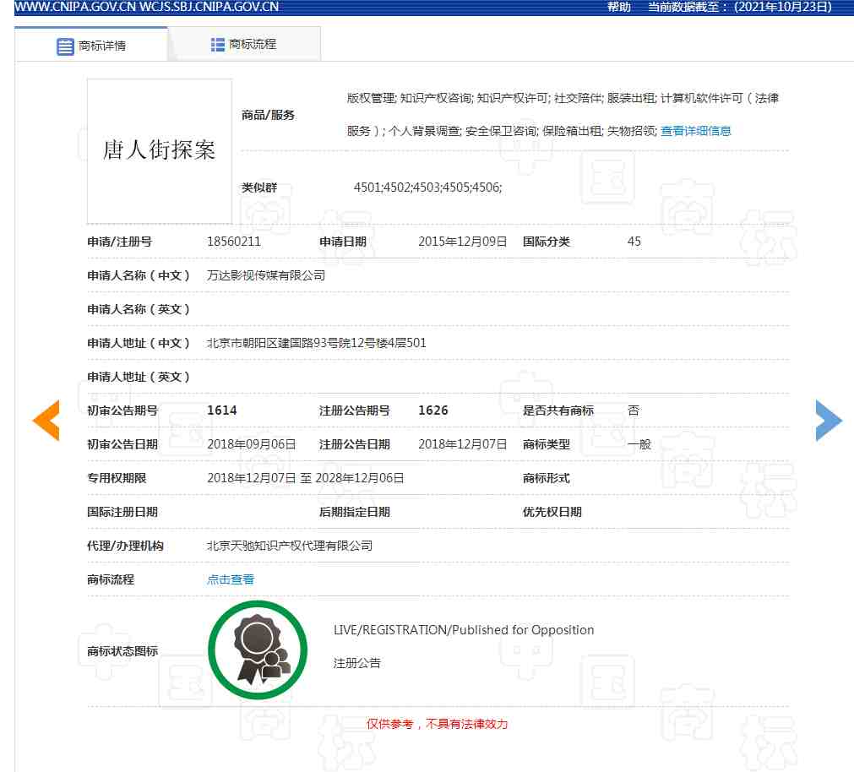Click the 代理/办理机构 label

point(125,546)
